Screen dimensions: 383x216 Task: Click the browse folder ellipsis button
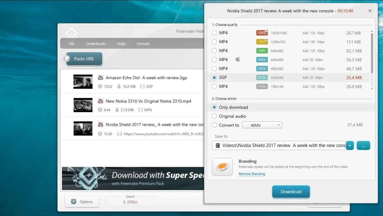tap(363, 145)
